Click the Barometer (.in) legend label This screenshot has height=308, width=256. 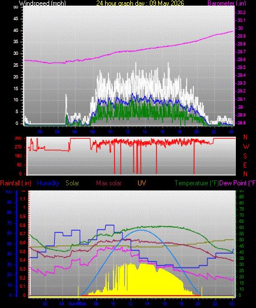point(226,3)
